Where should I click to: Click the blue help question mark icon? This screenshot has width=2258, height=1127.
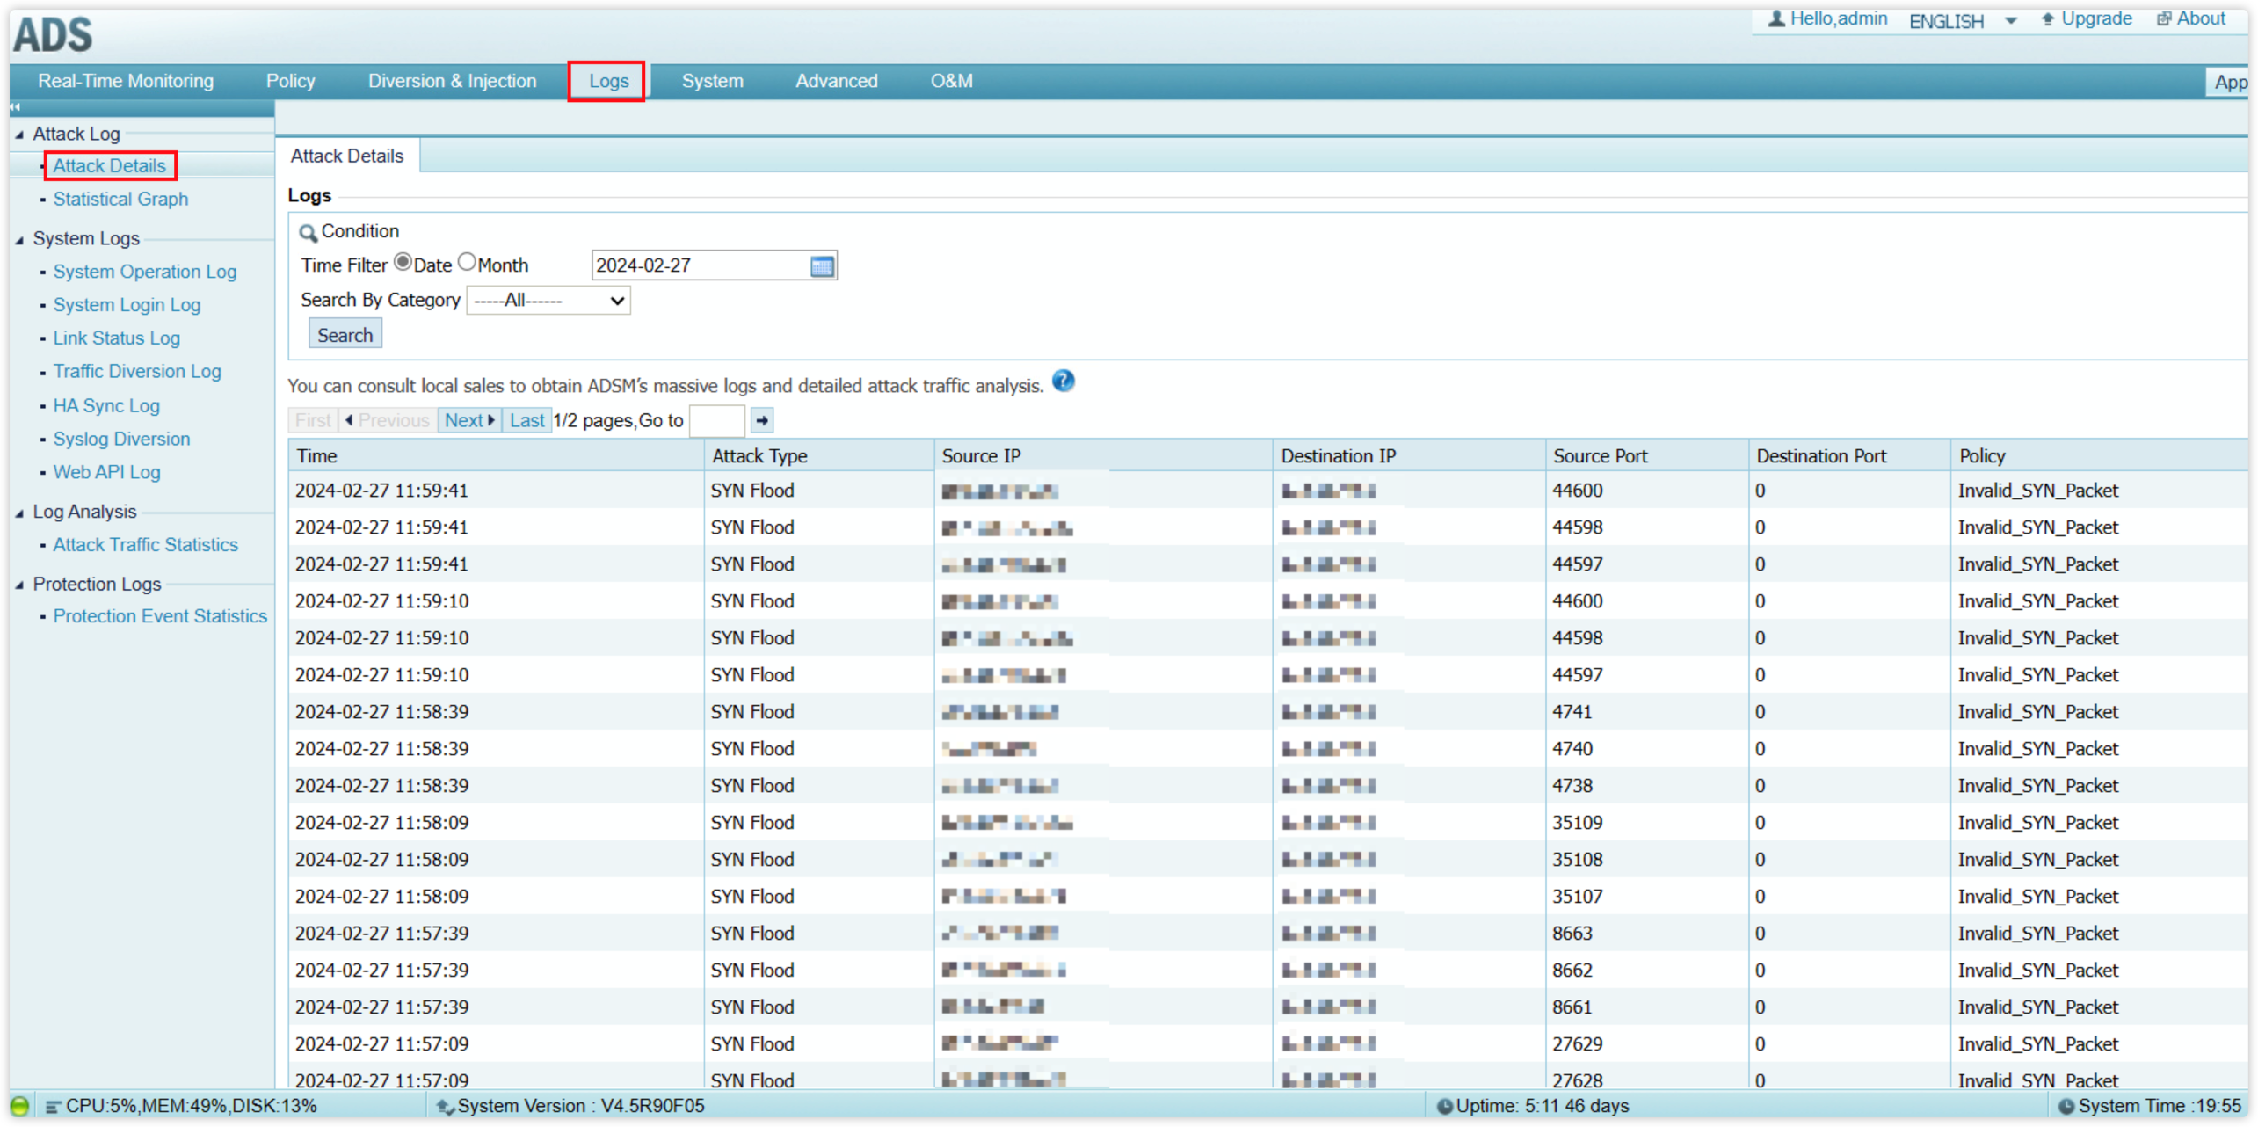1063,382
